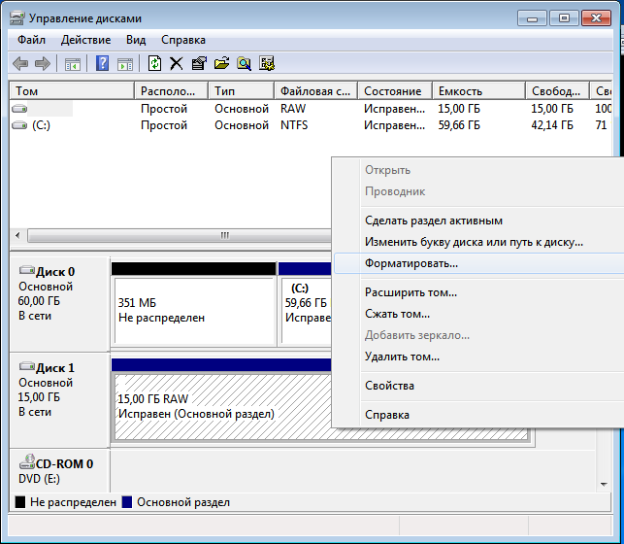
Task: Click the CD-ROM 0 drive icon
Action: point(26,461)
